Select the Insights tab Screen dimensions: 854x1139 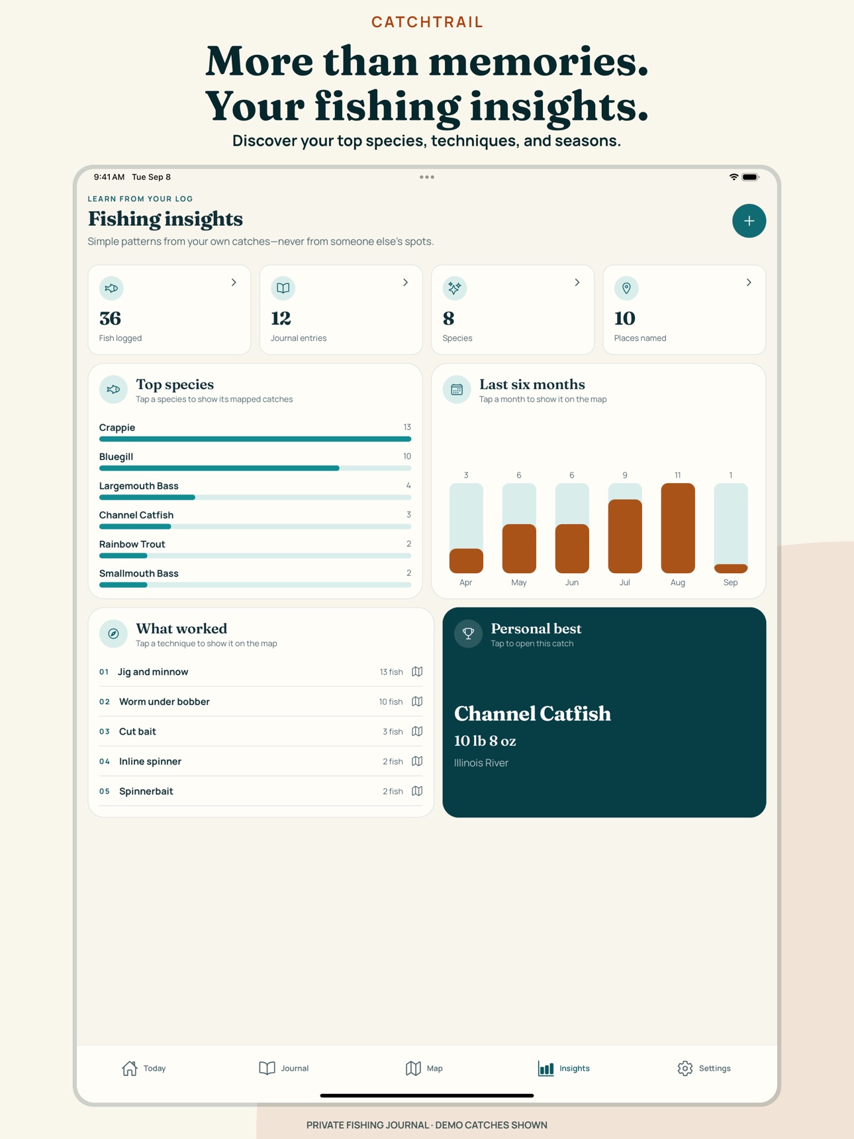click(x=563, y=1068)
